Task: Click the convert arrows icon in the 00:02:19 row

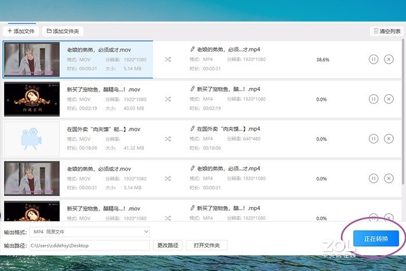Action: (x=168, y=99)
